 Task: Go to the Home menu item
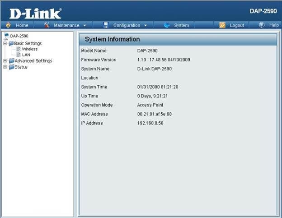click(22, 25)
